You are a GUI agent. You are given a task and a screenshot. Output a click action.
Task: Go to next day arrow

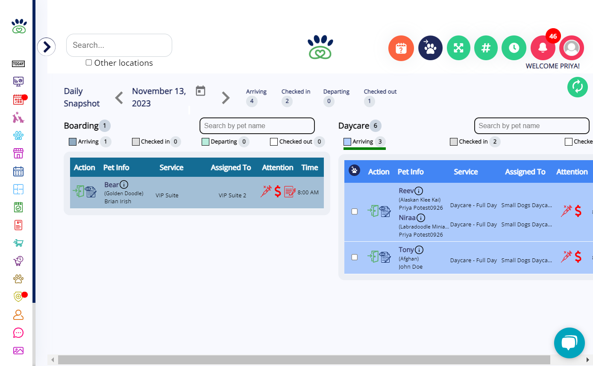tap(226, 98)
